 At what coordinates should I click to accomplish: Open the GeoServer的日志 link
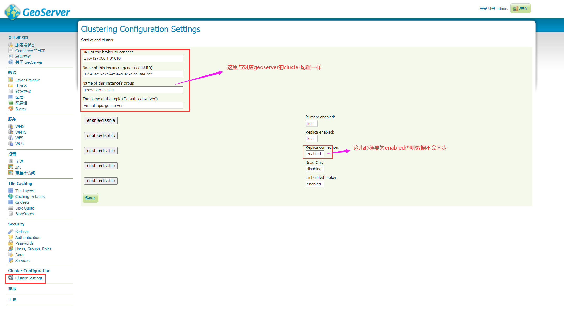click(x=30, y=51)
